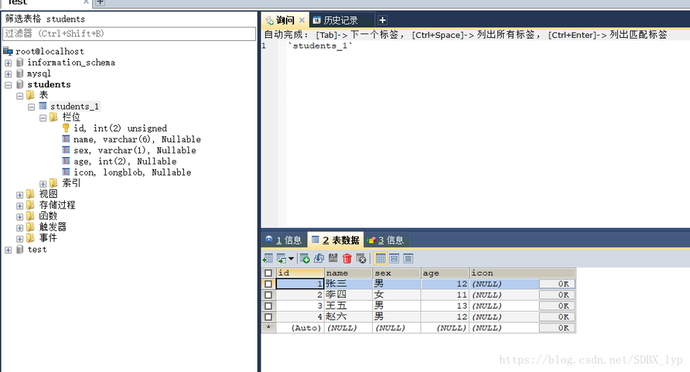Image resolution: width=690 pixels, height=372 pixels.
Task: Open the dropdown arrow beside the copy data icon
Action: point(291,259)
